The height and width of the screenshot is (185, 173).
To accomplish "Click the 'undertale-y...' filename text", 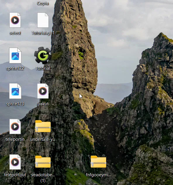I will pos(43,139).
